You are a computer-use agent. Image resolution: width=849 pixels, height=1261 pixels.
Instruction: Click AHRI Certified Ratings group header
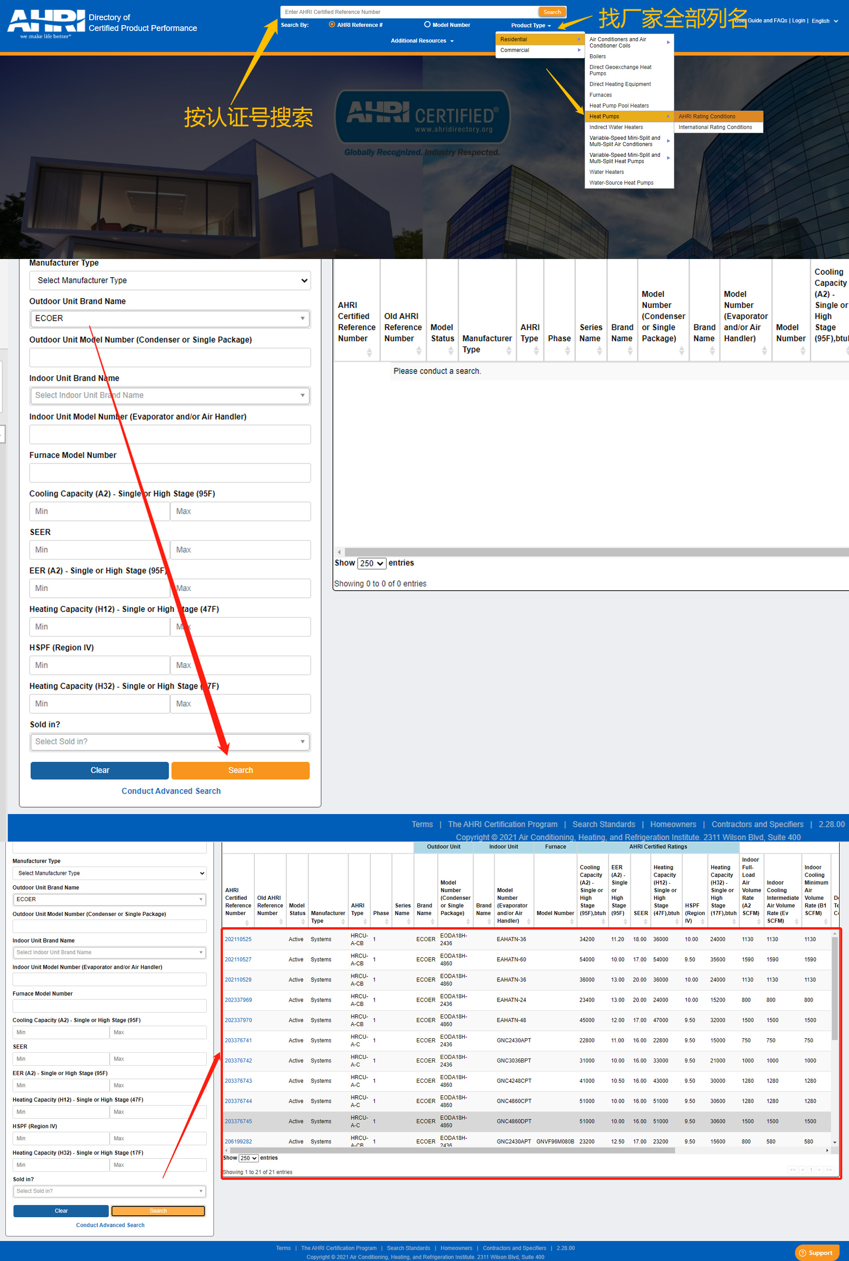(658, 847)
